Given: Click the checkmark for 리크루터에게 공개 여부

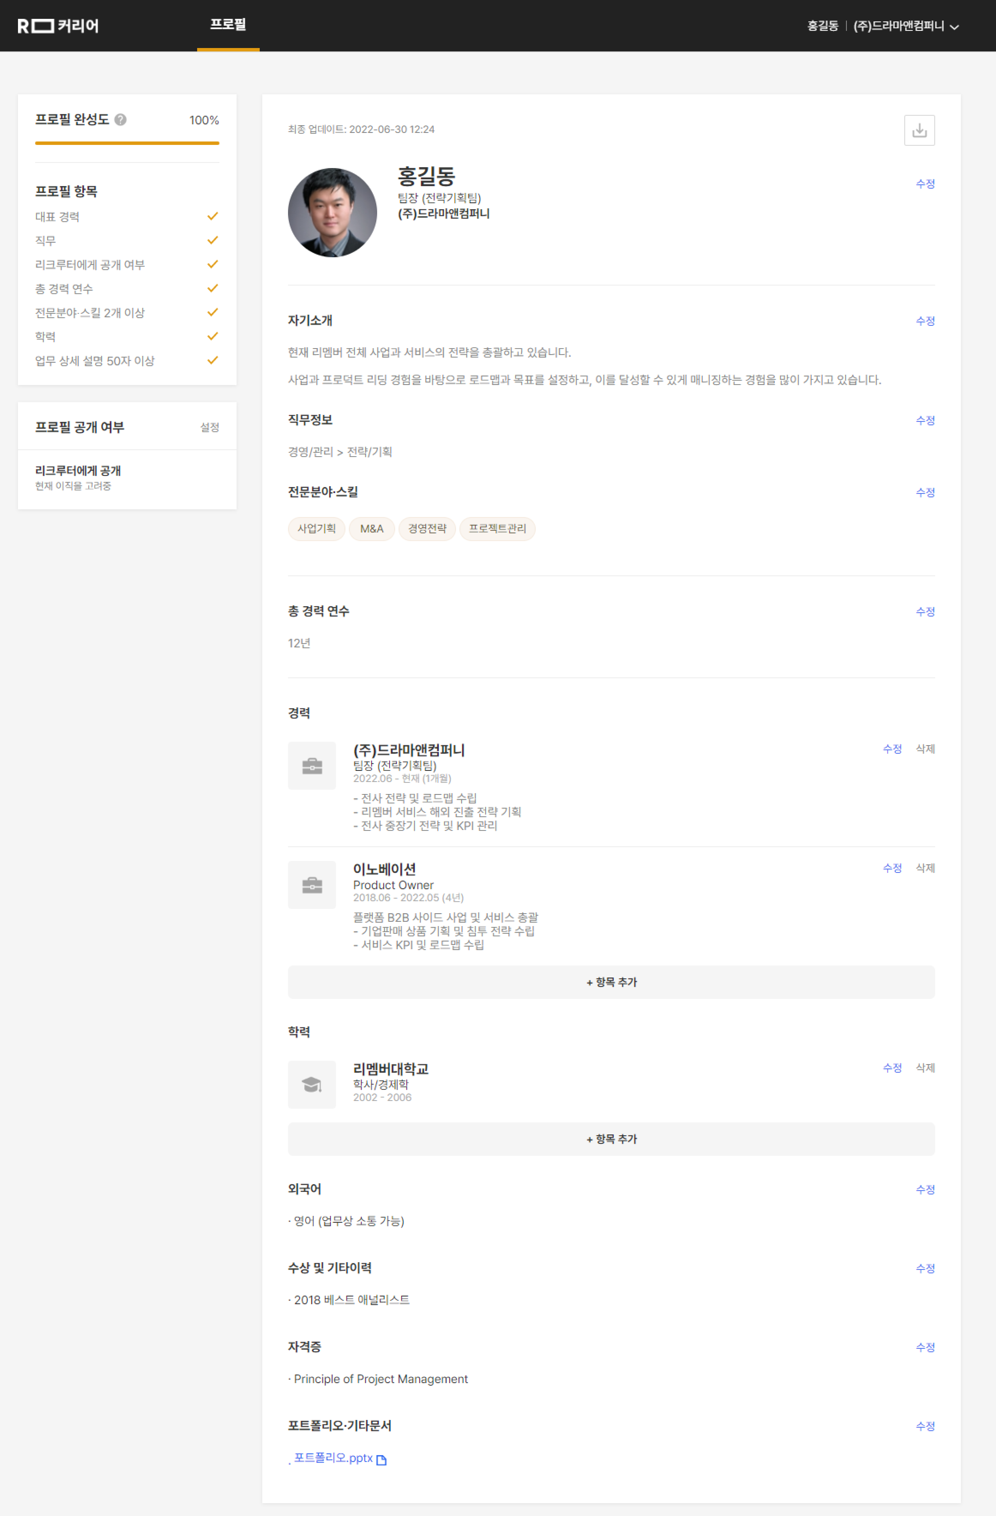Looking at the screenshot, I should (213, 264).
